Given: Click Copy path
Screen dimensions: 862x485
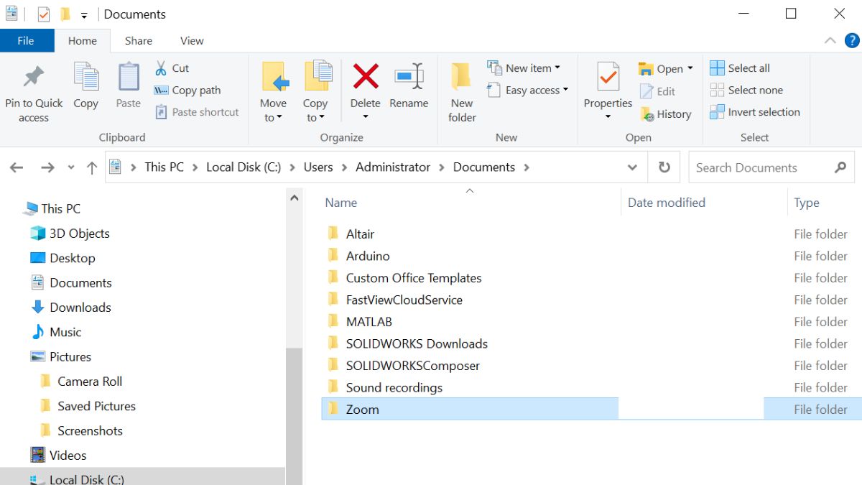Looking at the screenshot, I should pos(187,90).
